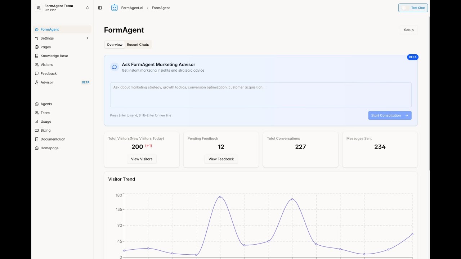461x259 pixels.
Task: Click the Agents home icon
Action: (x=37, y=104)
